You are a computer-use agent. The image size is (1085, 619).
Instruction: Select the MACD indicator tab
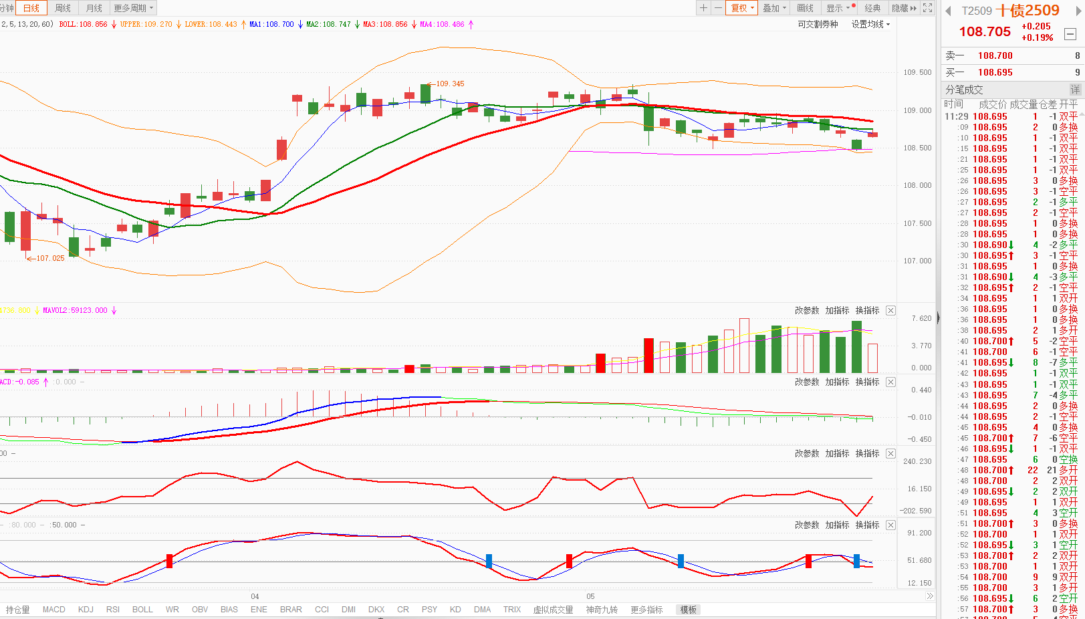[54, 610]
